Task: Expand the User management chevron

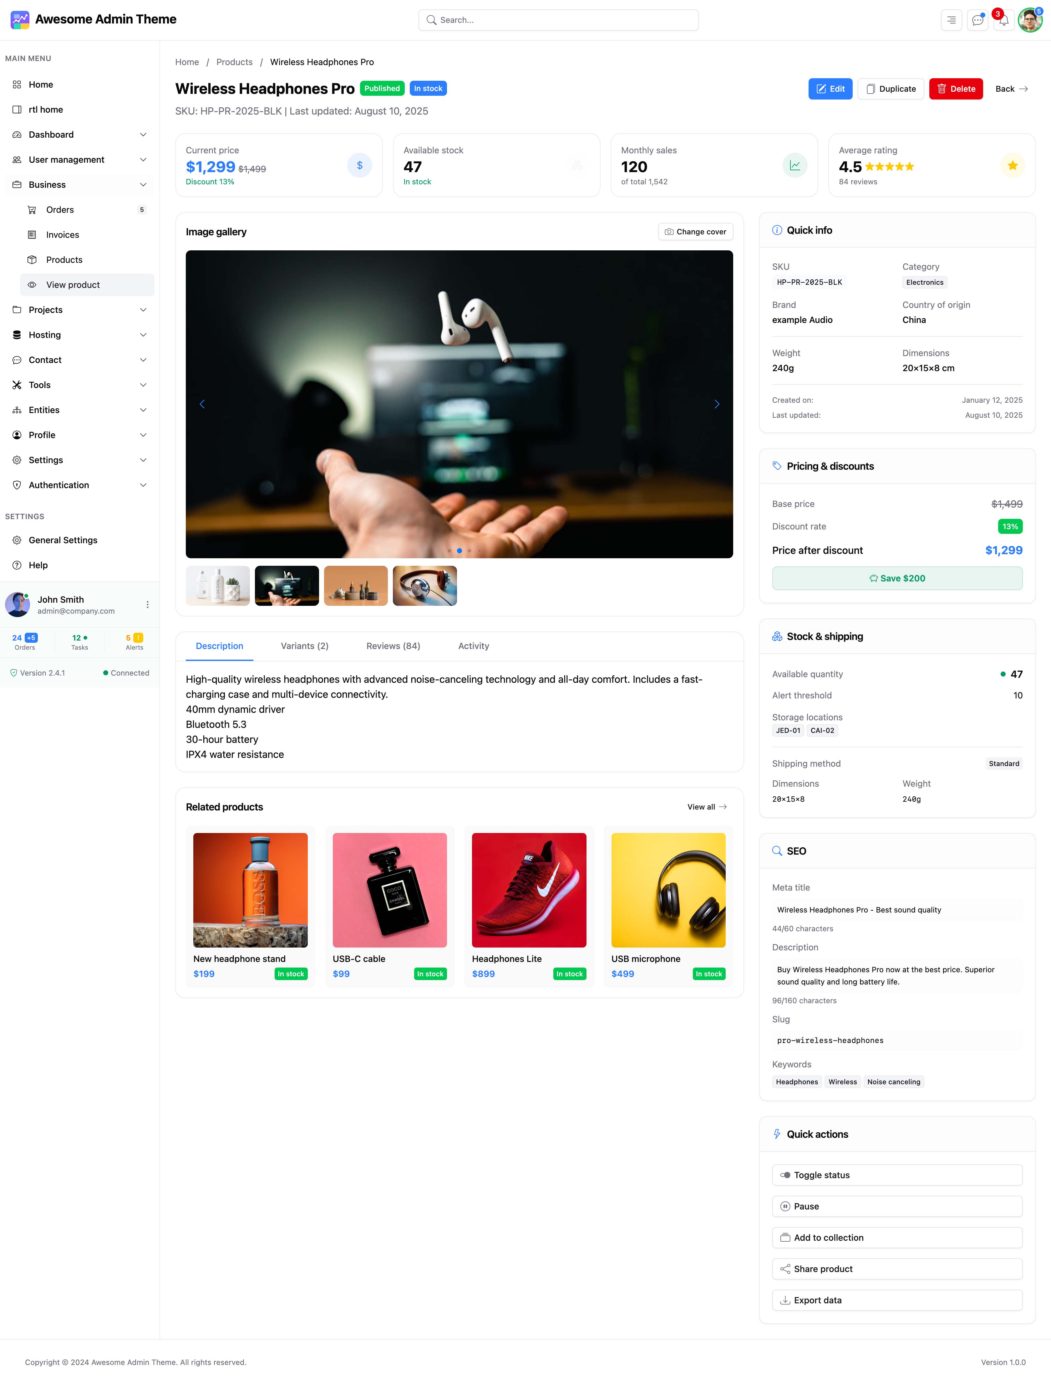Action: [143, 160]
